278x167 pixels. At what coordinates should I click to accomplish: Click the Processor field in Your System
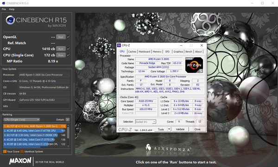[x=44, y=75]
